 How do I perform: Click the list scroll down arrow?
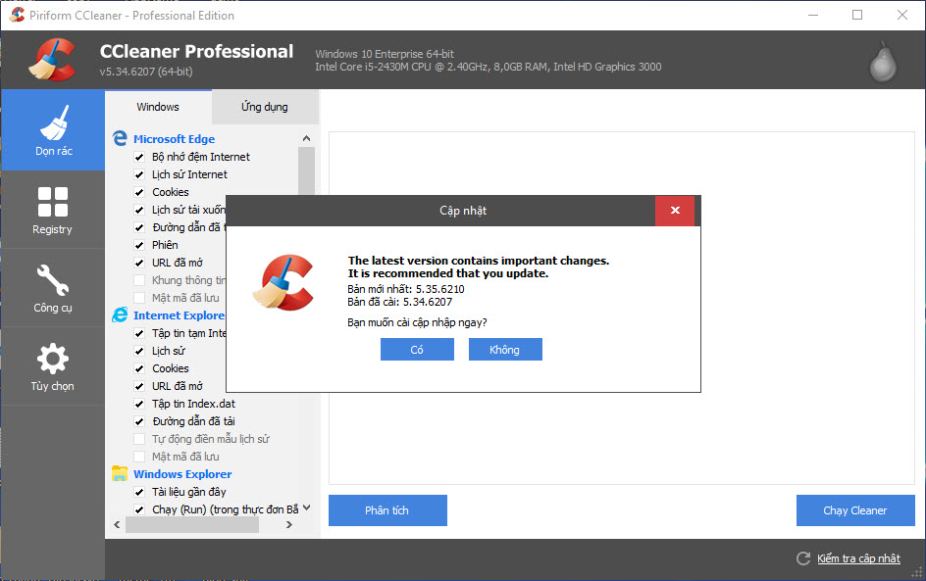(x=306, y=508)
